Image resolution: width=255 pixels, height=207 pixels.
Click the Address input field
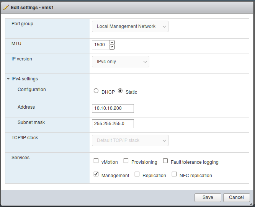113,108
